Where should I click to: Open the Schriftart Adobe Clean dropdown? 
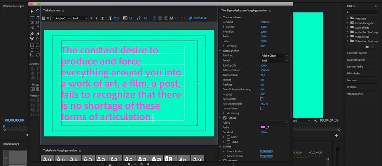pyautogui.click(x=274, y=56)
